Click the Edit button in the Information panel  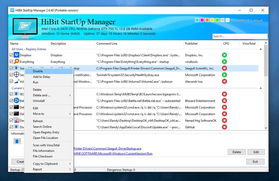256,152
